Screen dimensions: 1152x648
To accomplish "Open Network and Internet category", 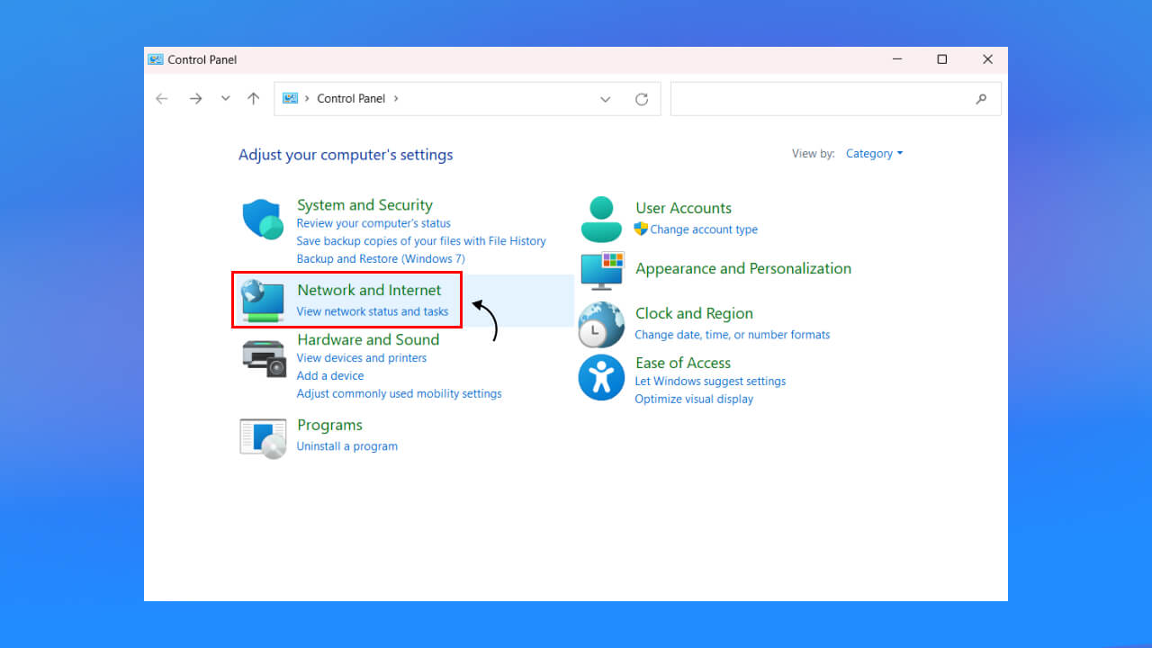I will coord(369,290).
